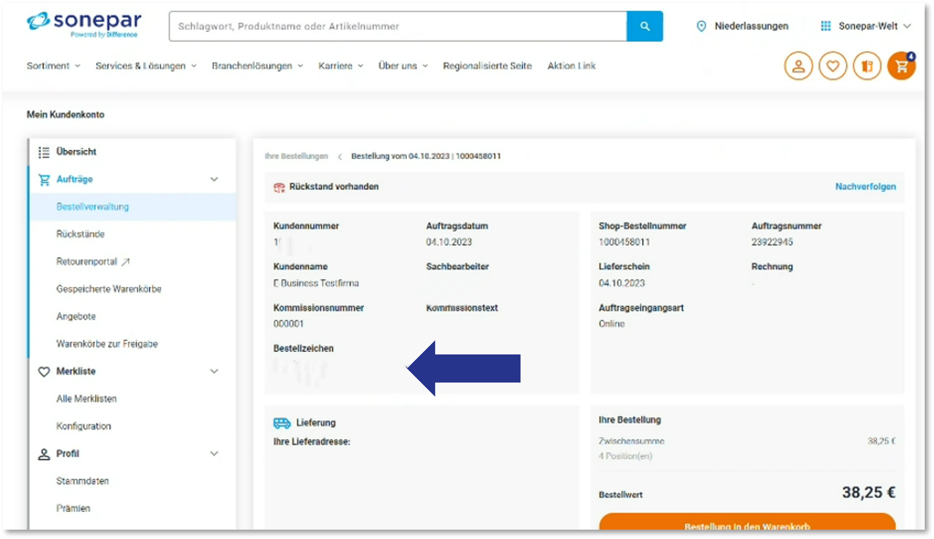This screenshot has height=539, width=934.
Task: Open Warenkörbe zur Freigabe
Action: (107, 344)
